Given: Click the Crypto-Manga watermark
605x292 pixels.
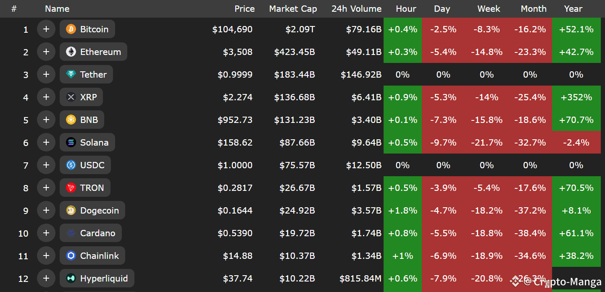Looking at the screenshot, I should coord(555,282).
